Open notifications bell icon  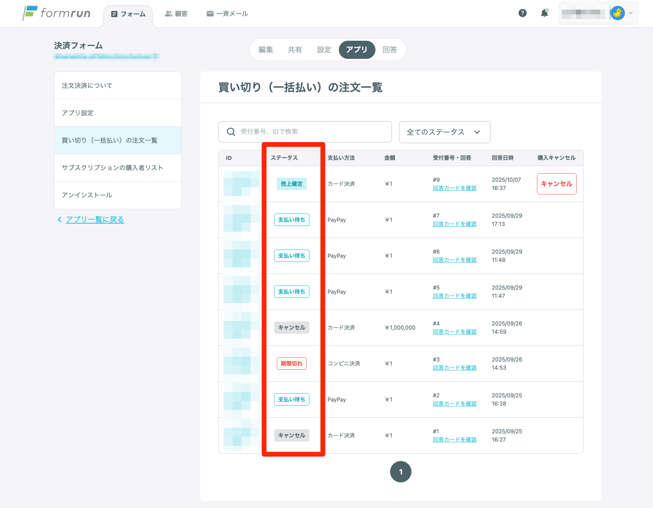[x=544, y=13]
